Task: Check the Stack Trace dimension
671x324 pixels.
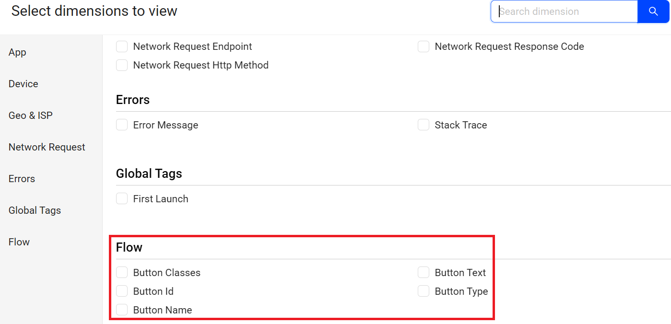Action: [x=424, y=125]
